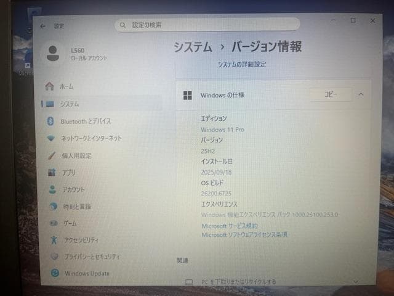Screen dimensions: 394x296
Task: Open アカウント settings text
Action: [x=74, y=190]
